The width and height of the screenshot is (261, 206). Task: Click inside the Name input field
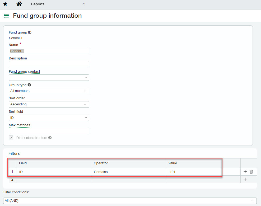coord(49,51)
